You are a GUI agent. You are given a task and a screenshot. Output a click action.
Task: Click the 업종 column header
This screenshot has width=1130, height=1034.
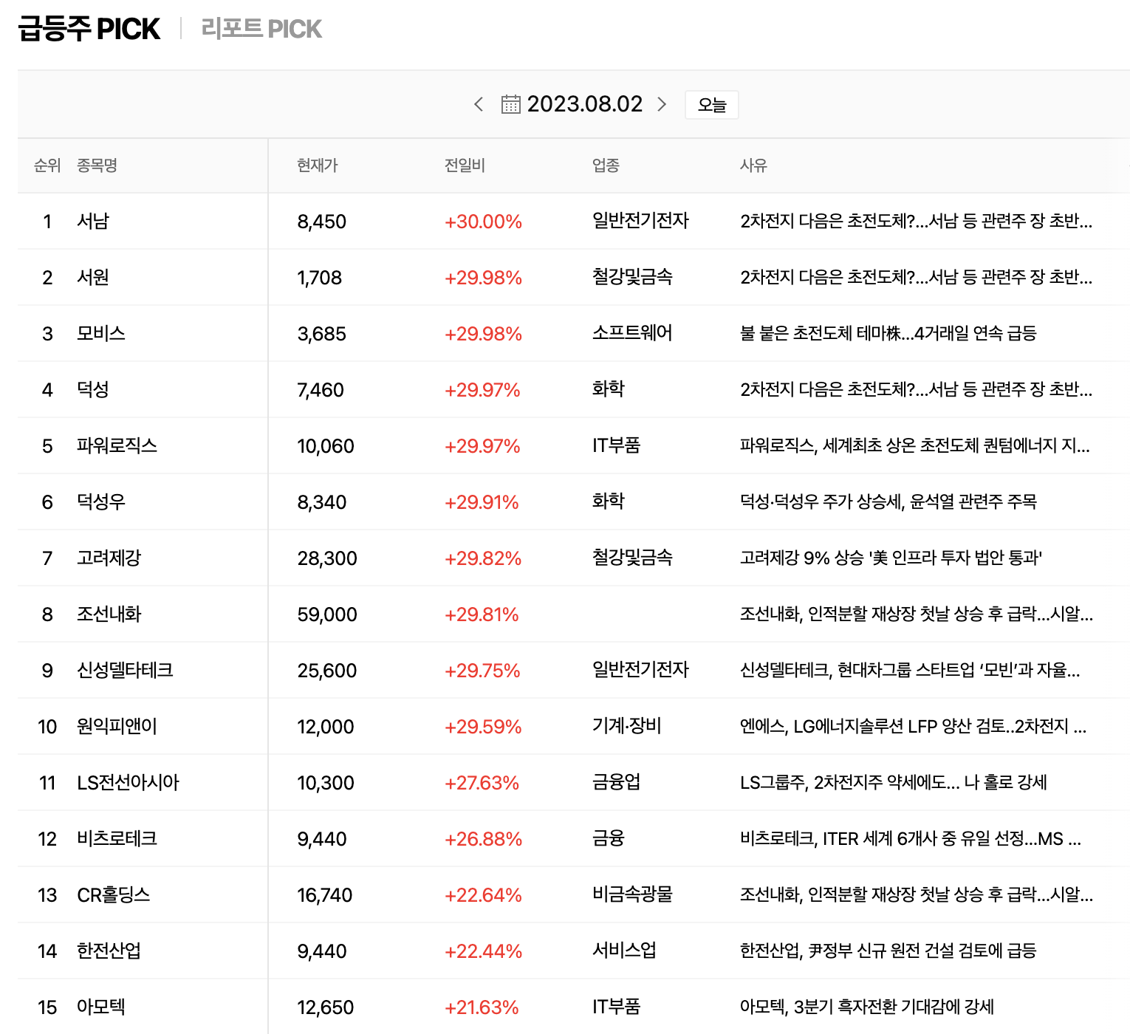606,165
